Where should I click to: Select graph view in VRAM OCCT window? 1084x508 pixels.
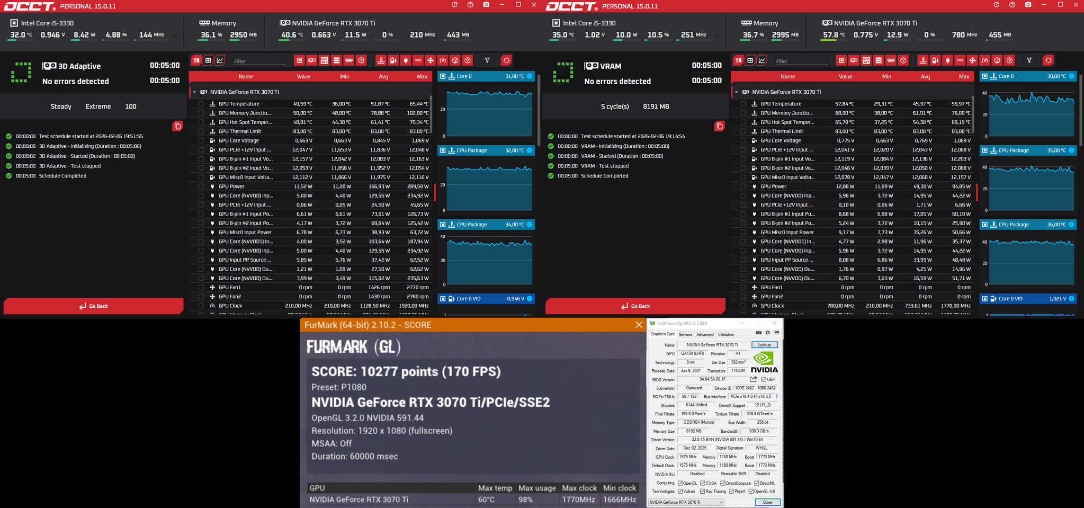tap(762, 60)
